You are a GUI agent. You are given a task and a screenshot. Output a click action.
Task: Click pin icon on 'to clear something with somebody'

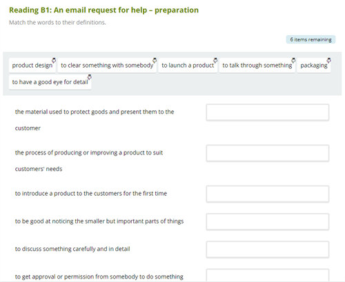[x=155, y=61]
